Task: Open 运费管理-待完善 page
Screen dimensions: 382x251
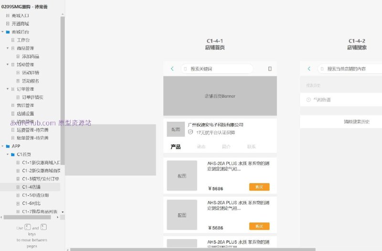Action: point(32,130)
